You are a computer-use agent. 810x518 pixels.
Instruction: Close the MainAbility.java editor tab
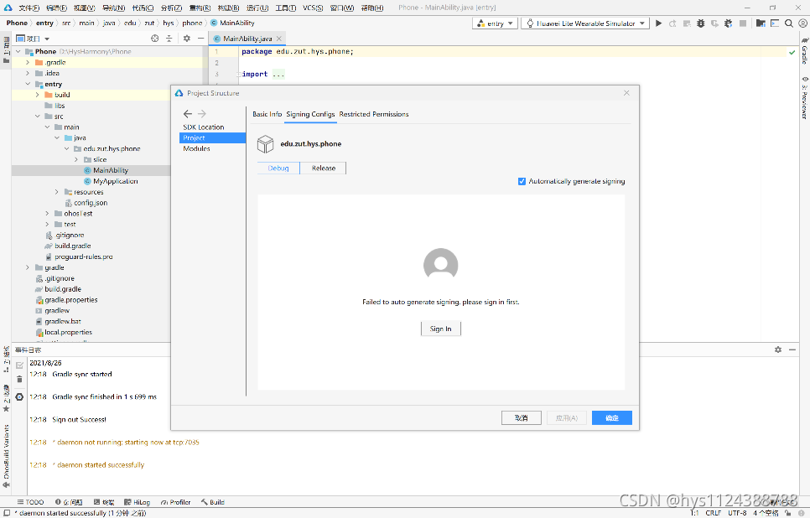click(x=279, y=39)
